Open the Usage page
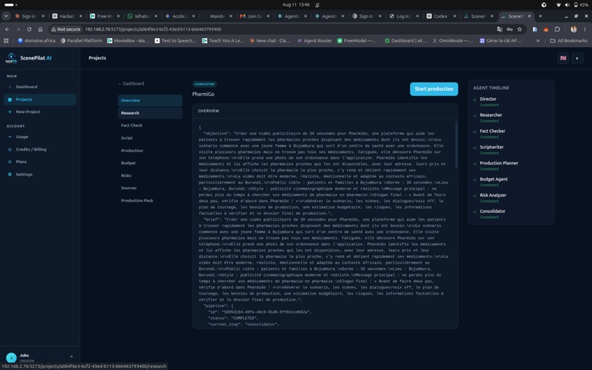The height and width of the screenshot is (370, 592). point(22,137)
